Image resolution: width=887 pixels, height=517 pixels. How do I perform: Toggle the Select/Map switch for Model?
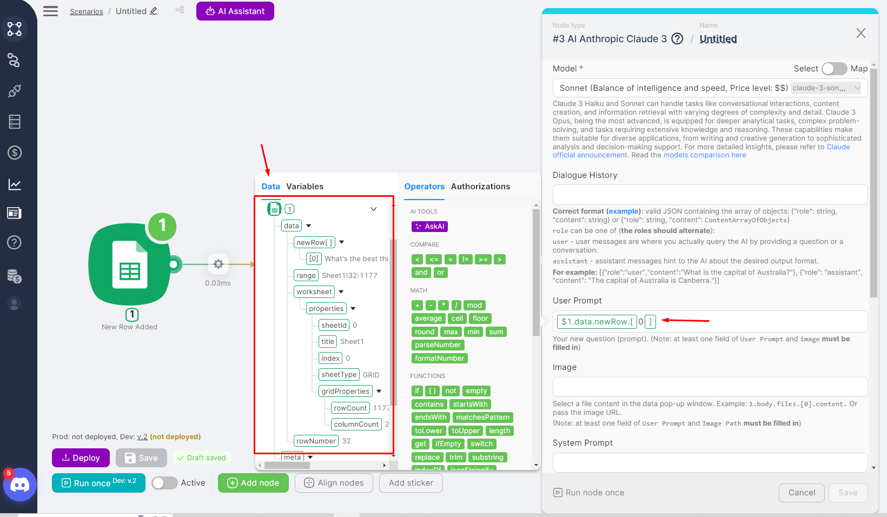click(833, 69)
